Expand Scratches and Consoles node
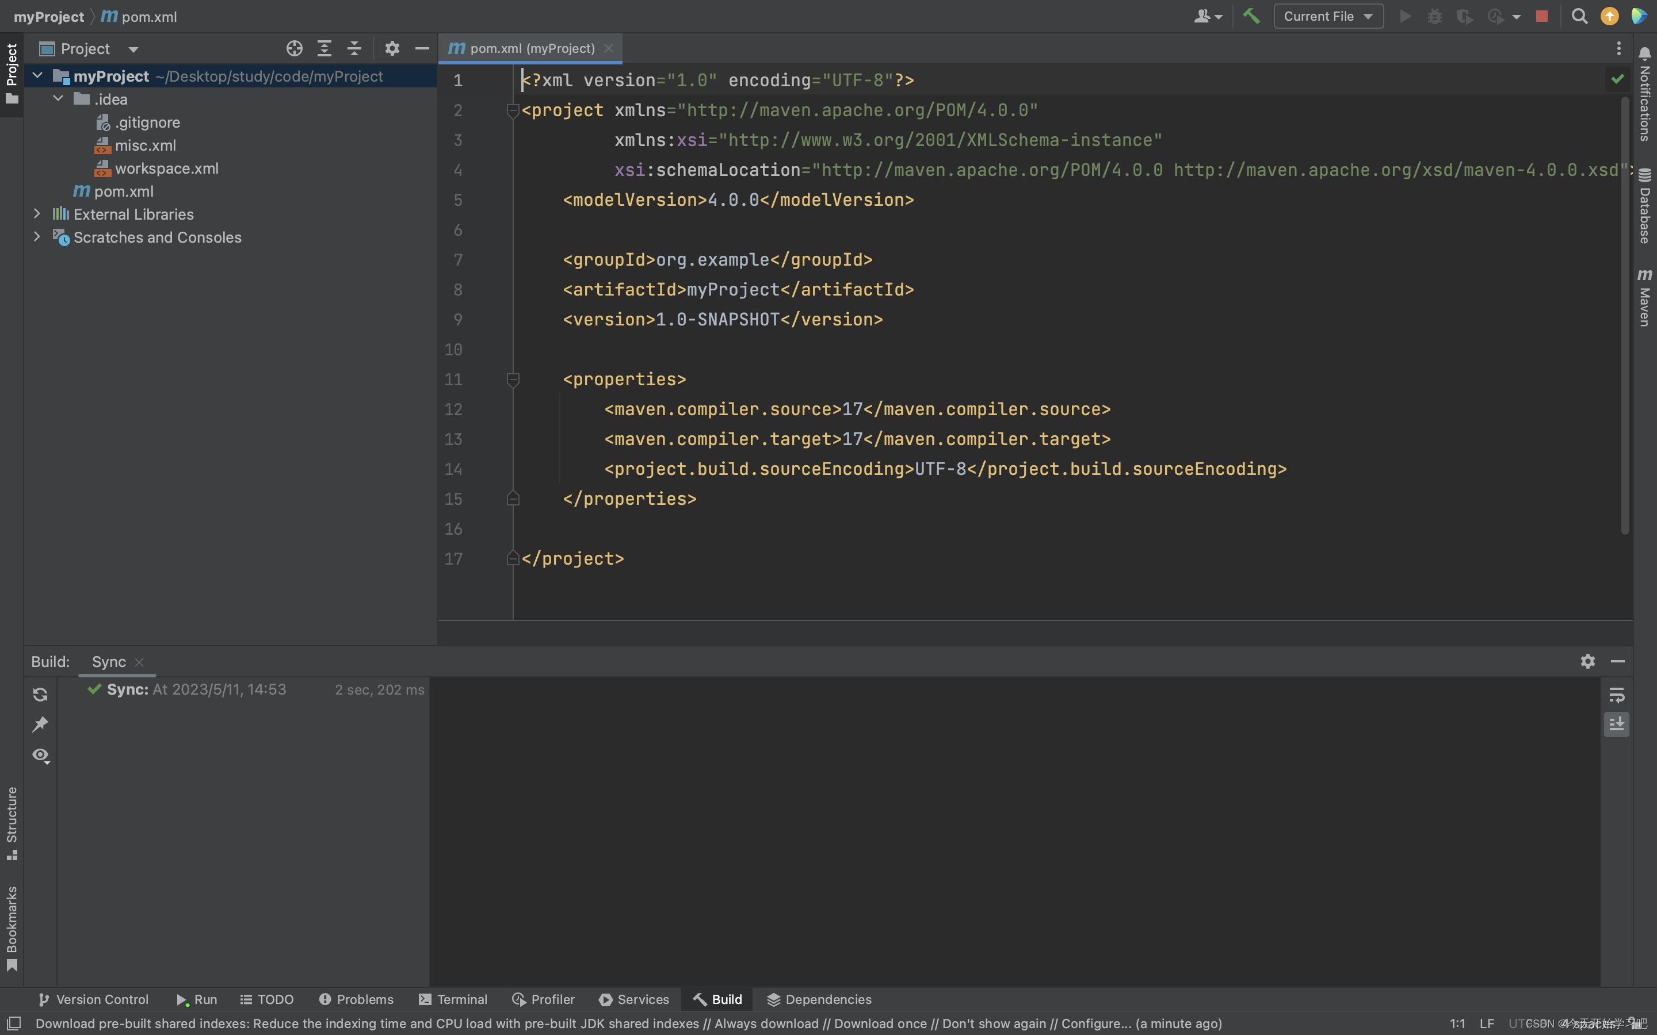The image size is (1657, 1035). point(37,237)
